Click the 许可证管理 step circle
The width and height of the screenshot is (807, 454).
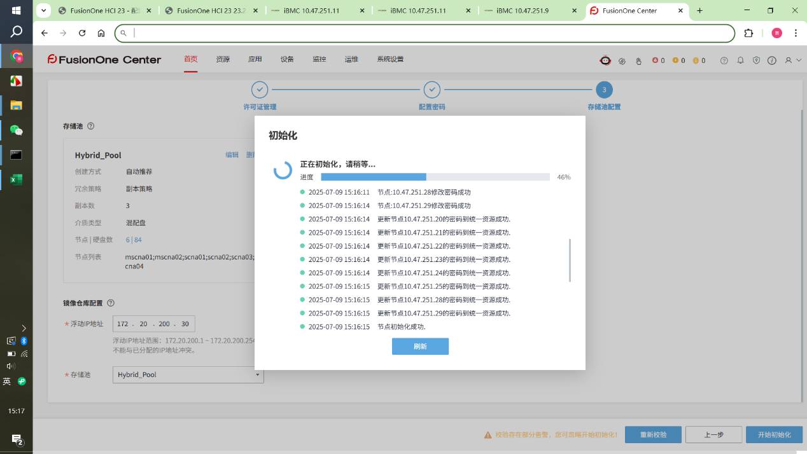(x=260, y=90)
